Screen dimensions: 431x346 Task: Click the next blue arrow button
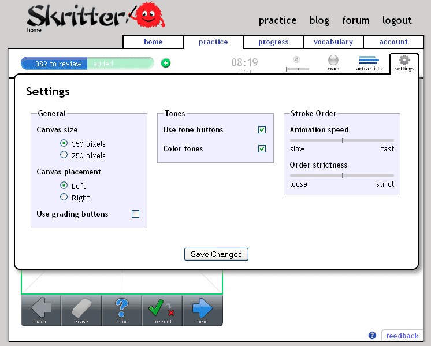203,311
